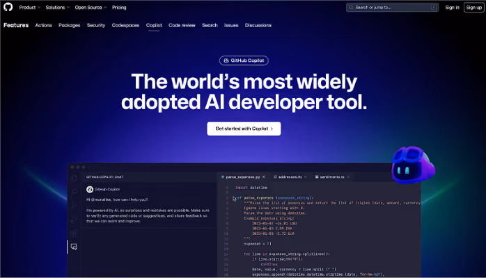
Task: Click the parse_expenses.py file type icon
Action: point(223,177)
